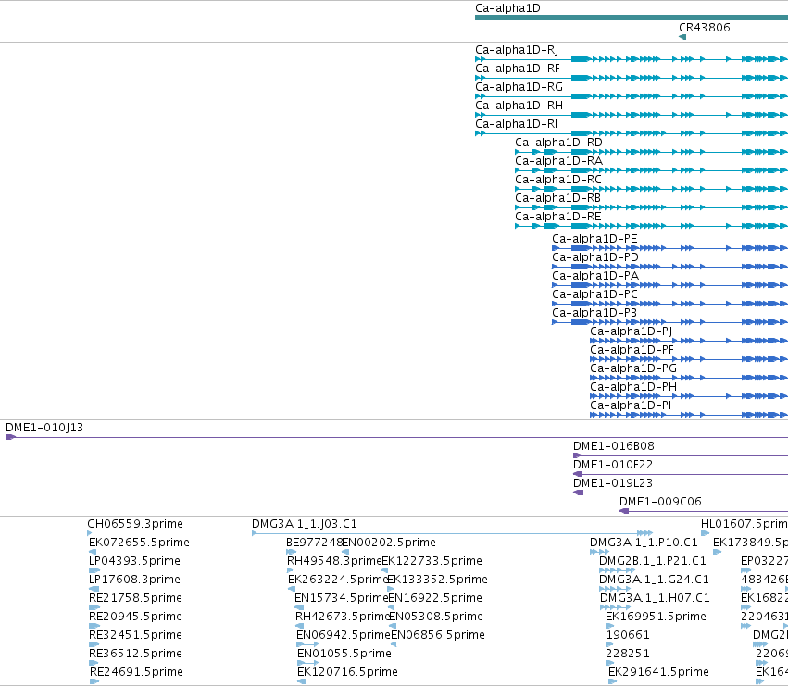The image size is (788, 686).
Task: Select the DMG3A.1_1.J03.C1 start arrow glyph
Action: pyautogui.click(x=255, y=534)
